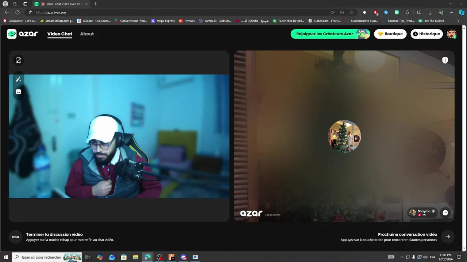The width and height of the screenshot is (467, 262).
Task: Click the next conversation arrow button
Action: (448, 237)
